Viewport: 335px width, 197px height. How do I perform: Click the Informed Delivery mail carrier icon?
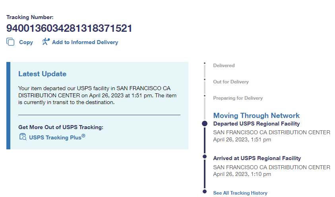tap(46, 42)
